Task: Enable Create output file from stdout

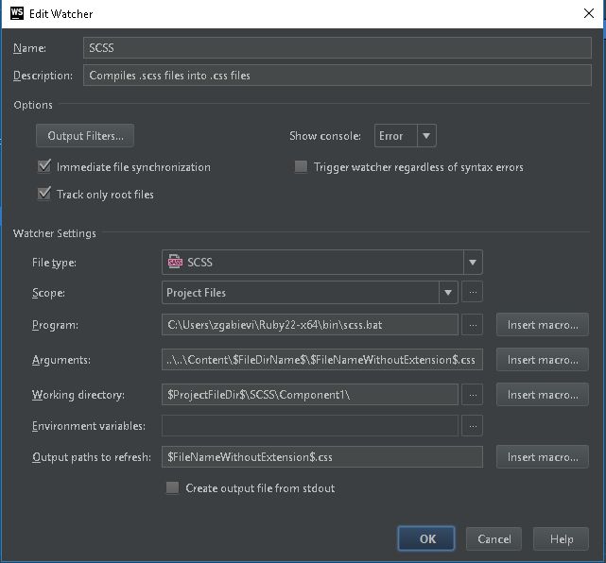Action: coord(172,487)
